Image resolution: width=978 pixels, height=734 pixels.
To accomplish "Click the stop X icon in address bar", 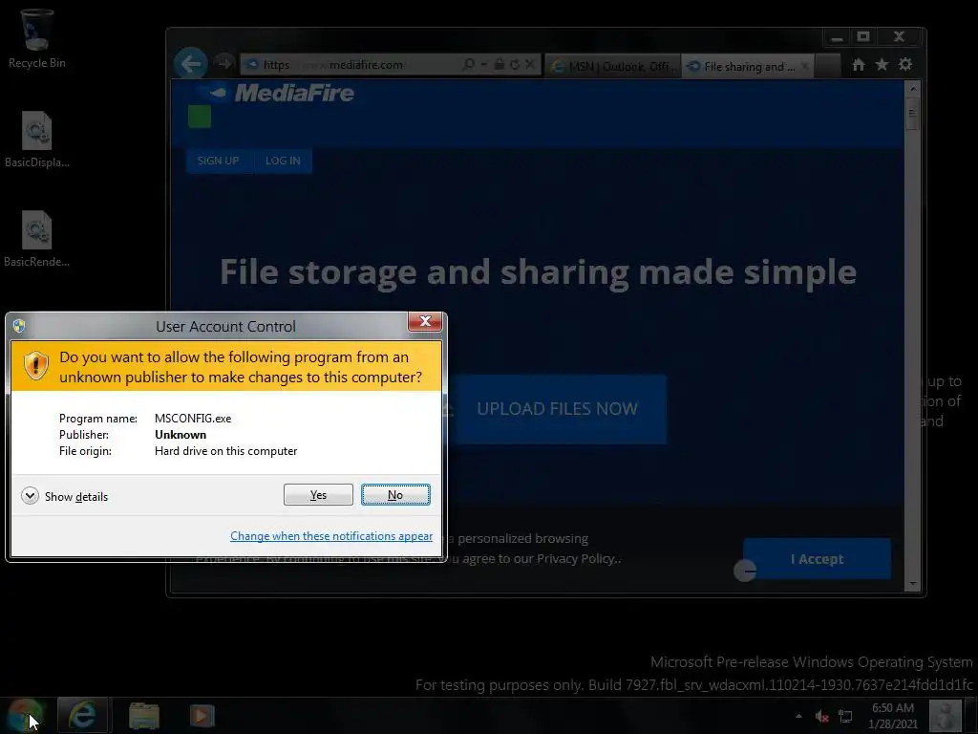I will click(529, 64).
